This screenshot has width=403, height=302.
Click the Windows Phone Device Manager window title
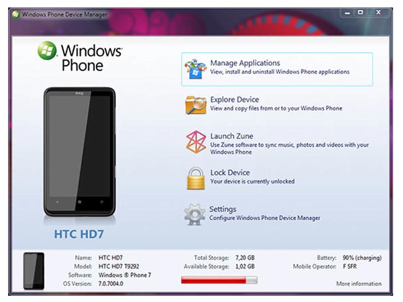64,15
